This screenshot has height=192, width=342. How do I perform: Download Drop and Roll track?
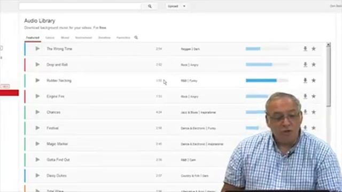(305, 65)
